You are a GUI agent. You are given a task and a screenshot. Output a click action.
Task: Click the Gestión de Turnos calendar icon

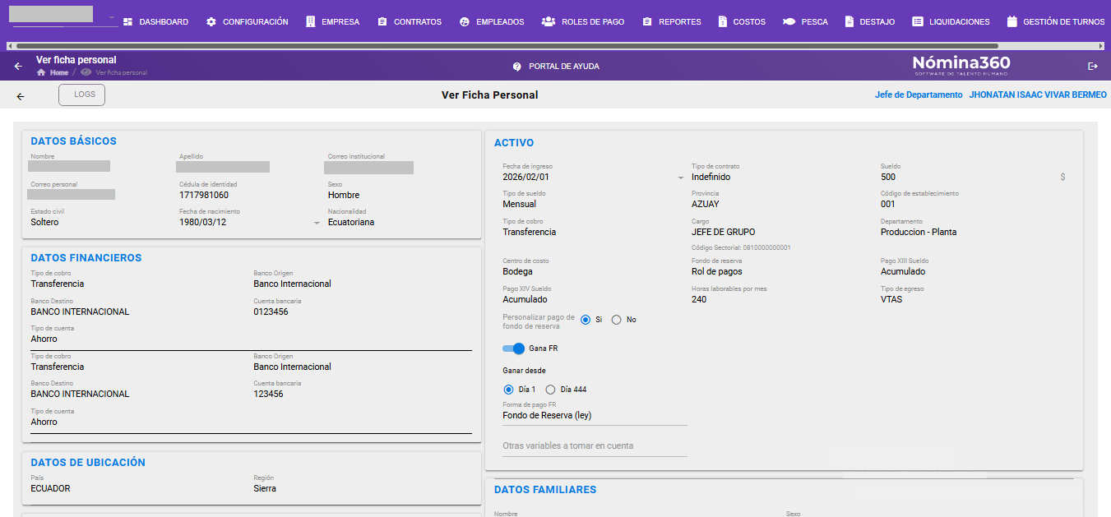1011,22
